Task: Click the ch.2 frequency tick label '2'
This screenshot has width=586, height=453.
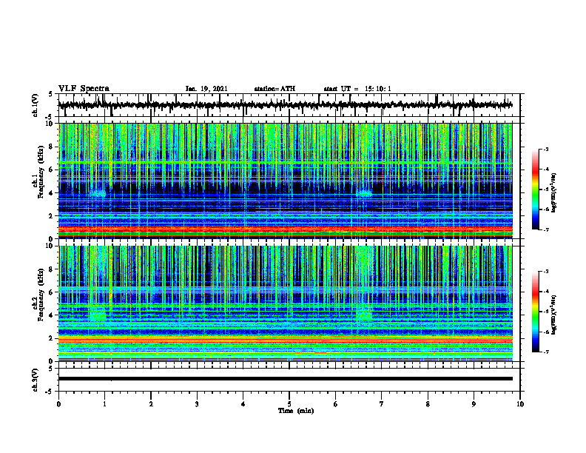Action: pos(51,338)
